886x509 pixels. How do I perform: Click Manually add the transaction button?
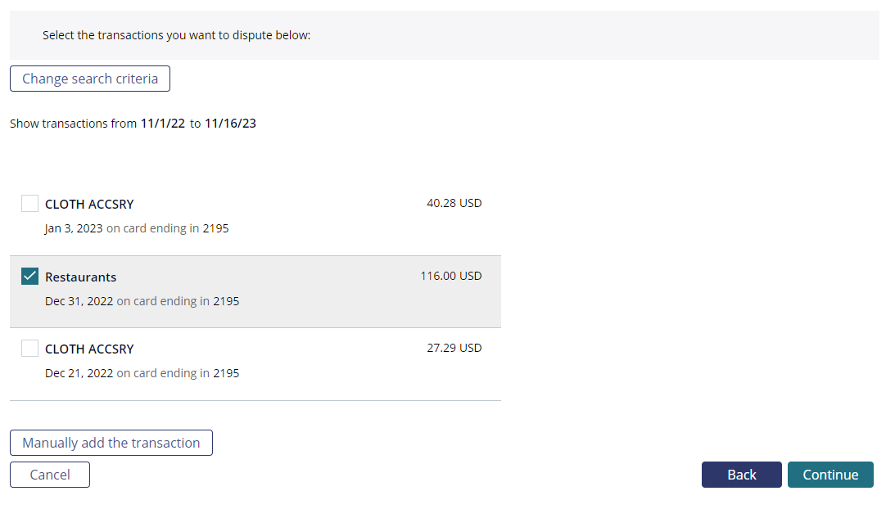(x=111, y=443)
